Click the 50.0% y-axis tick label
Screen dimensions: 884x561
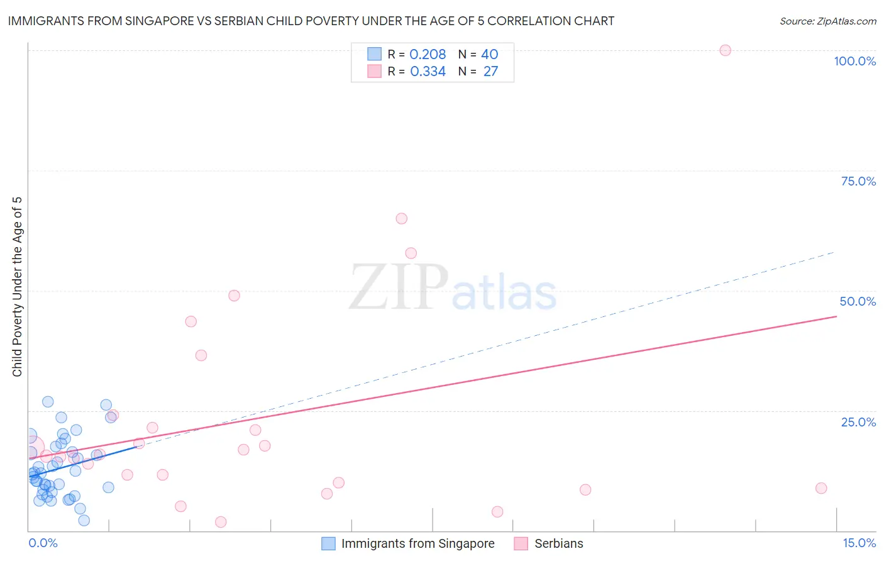(x=858, y=301)
